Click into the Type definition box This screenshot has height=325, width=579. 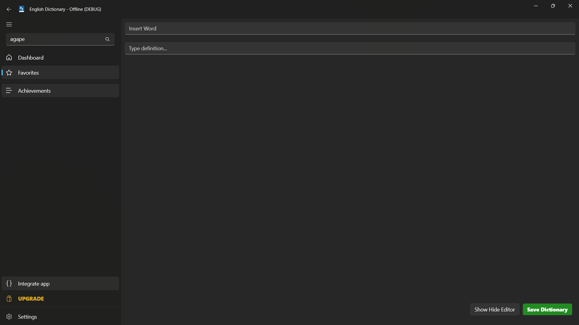tap(350, 48)
